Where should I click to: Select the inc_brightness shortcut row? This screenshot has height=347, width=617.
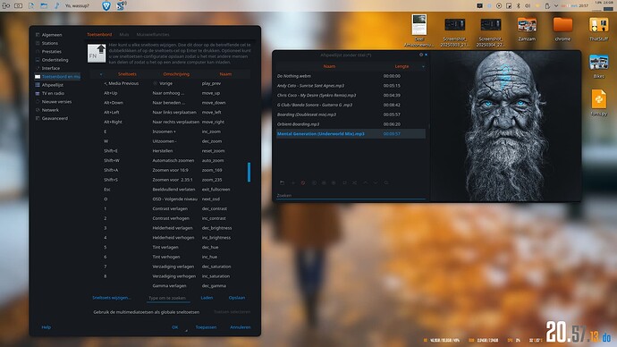tap(169, 238)
